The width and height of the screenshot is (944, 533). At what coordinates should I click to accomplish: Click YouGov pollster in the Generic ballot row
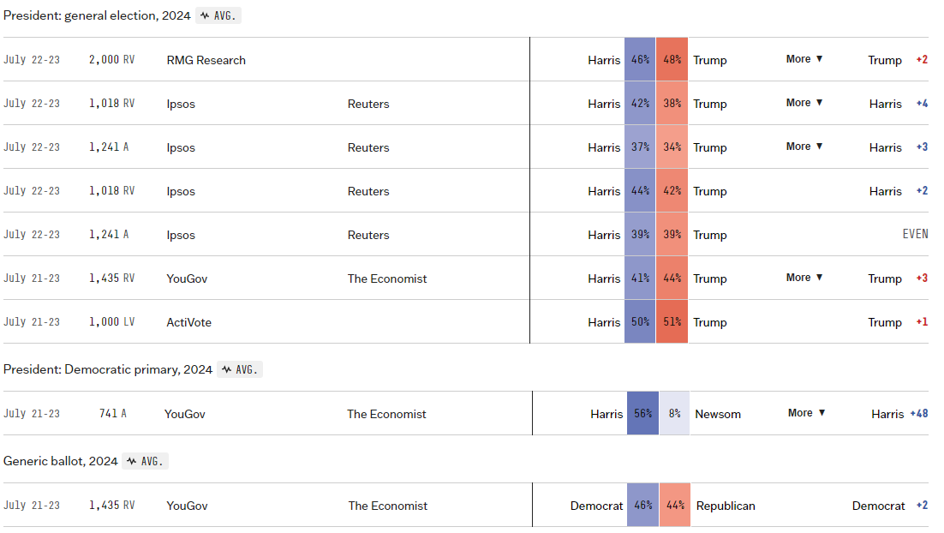187,506
